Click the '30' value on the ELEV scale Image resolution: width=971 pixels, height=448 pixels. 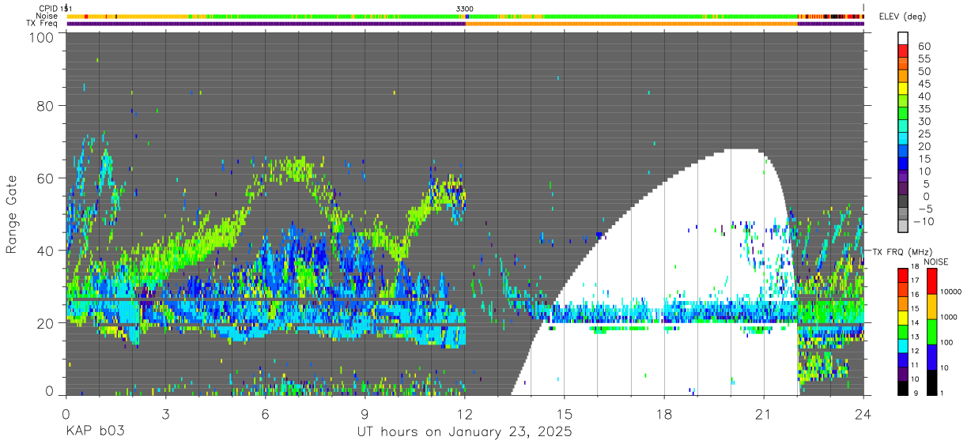(924, 122)
